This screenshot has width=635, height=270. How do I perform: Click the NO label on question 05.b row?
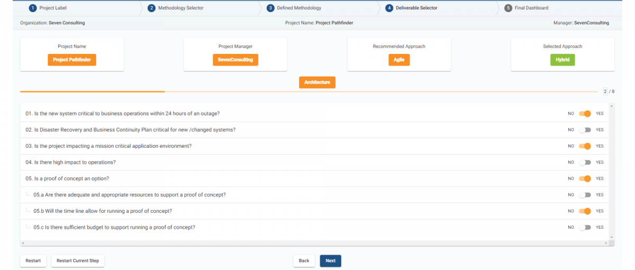[571, 211]
